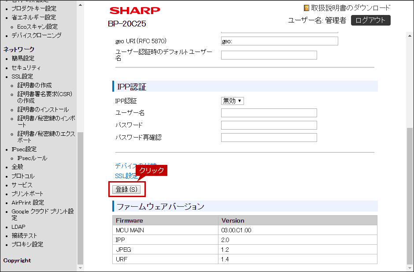The height and width of the screenshot is (272, 414).
Task: Click the MCU MAIN version 03.00.C1.00 cell
Action: click(x=298, y=230)
